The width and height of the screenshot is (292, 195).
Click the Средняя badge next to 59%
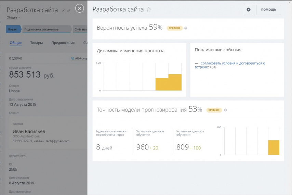point(174,28)
